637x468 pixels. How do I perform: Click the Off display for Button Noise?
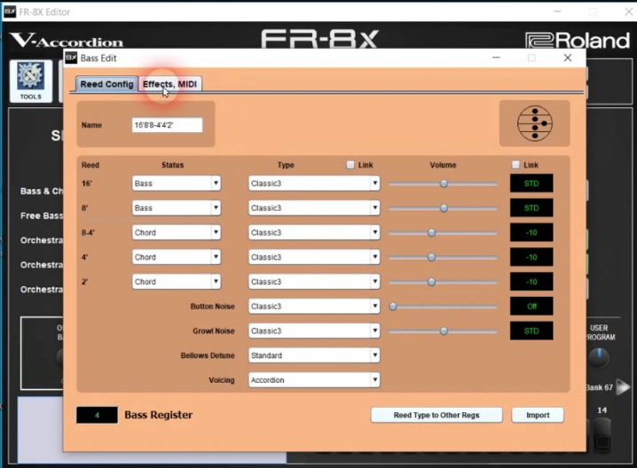pos(531,307)
